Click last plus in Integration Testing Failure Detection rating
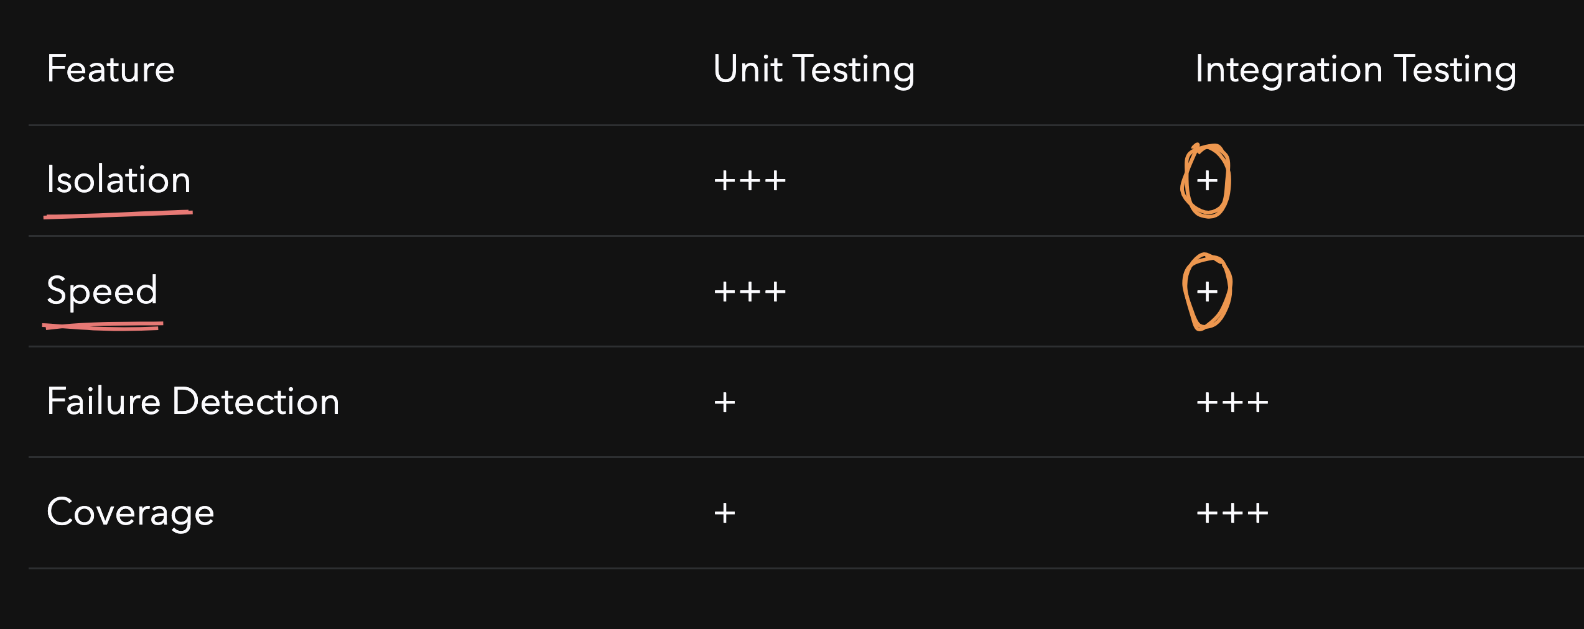 point(1257,402)
